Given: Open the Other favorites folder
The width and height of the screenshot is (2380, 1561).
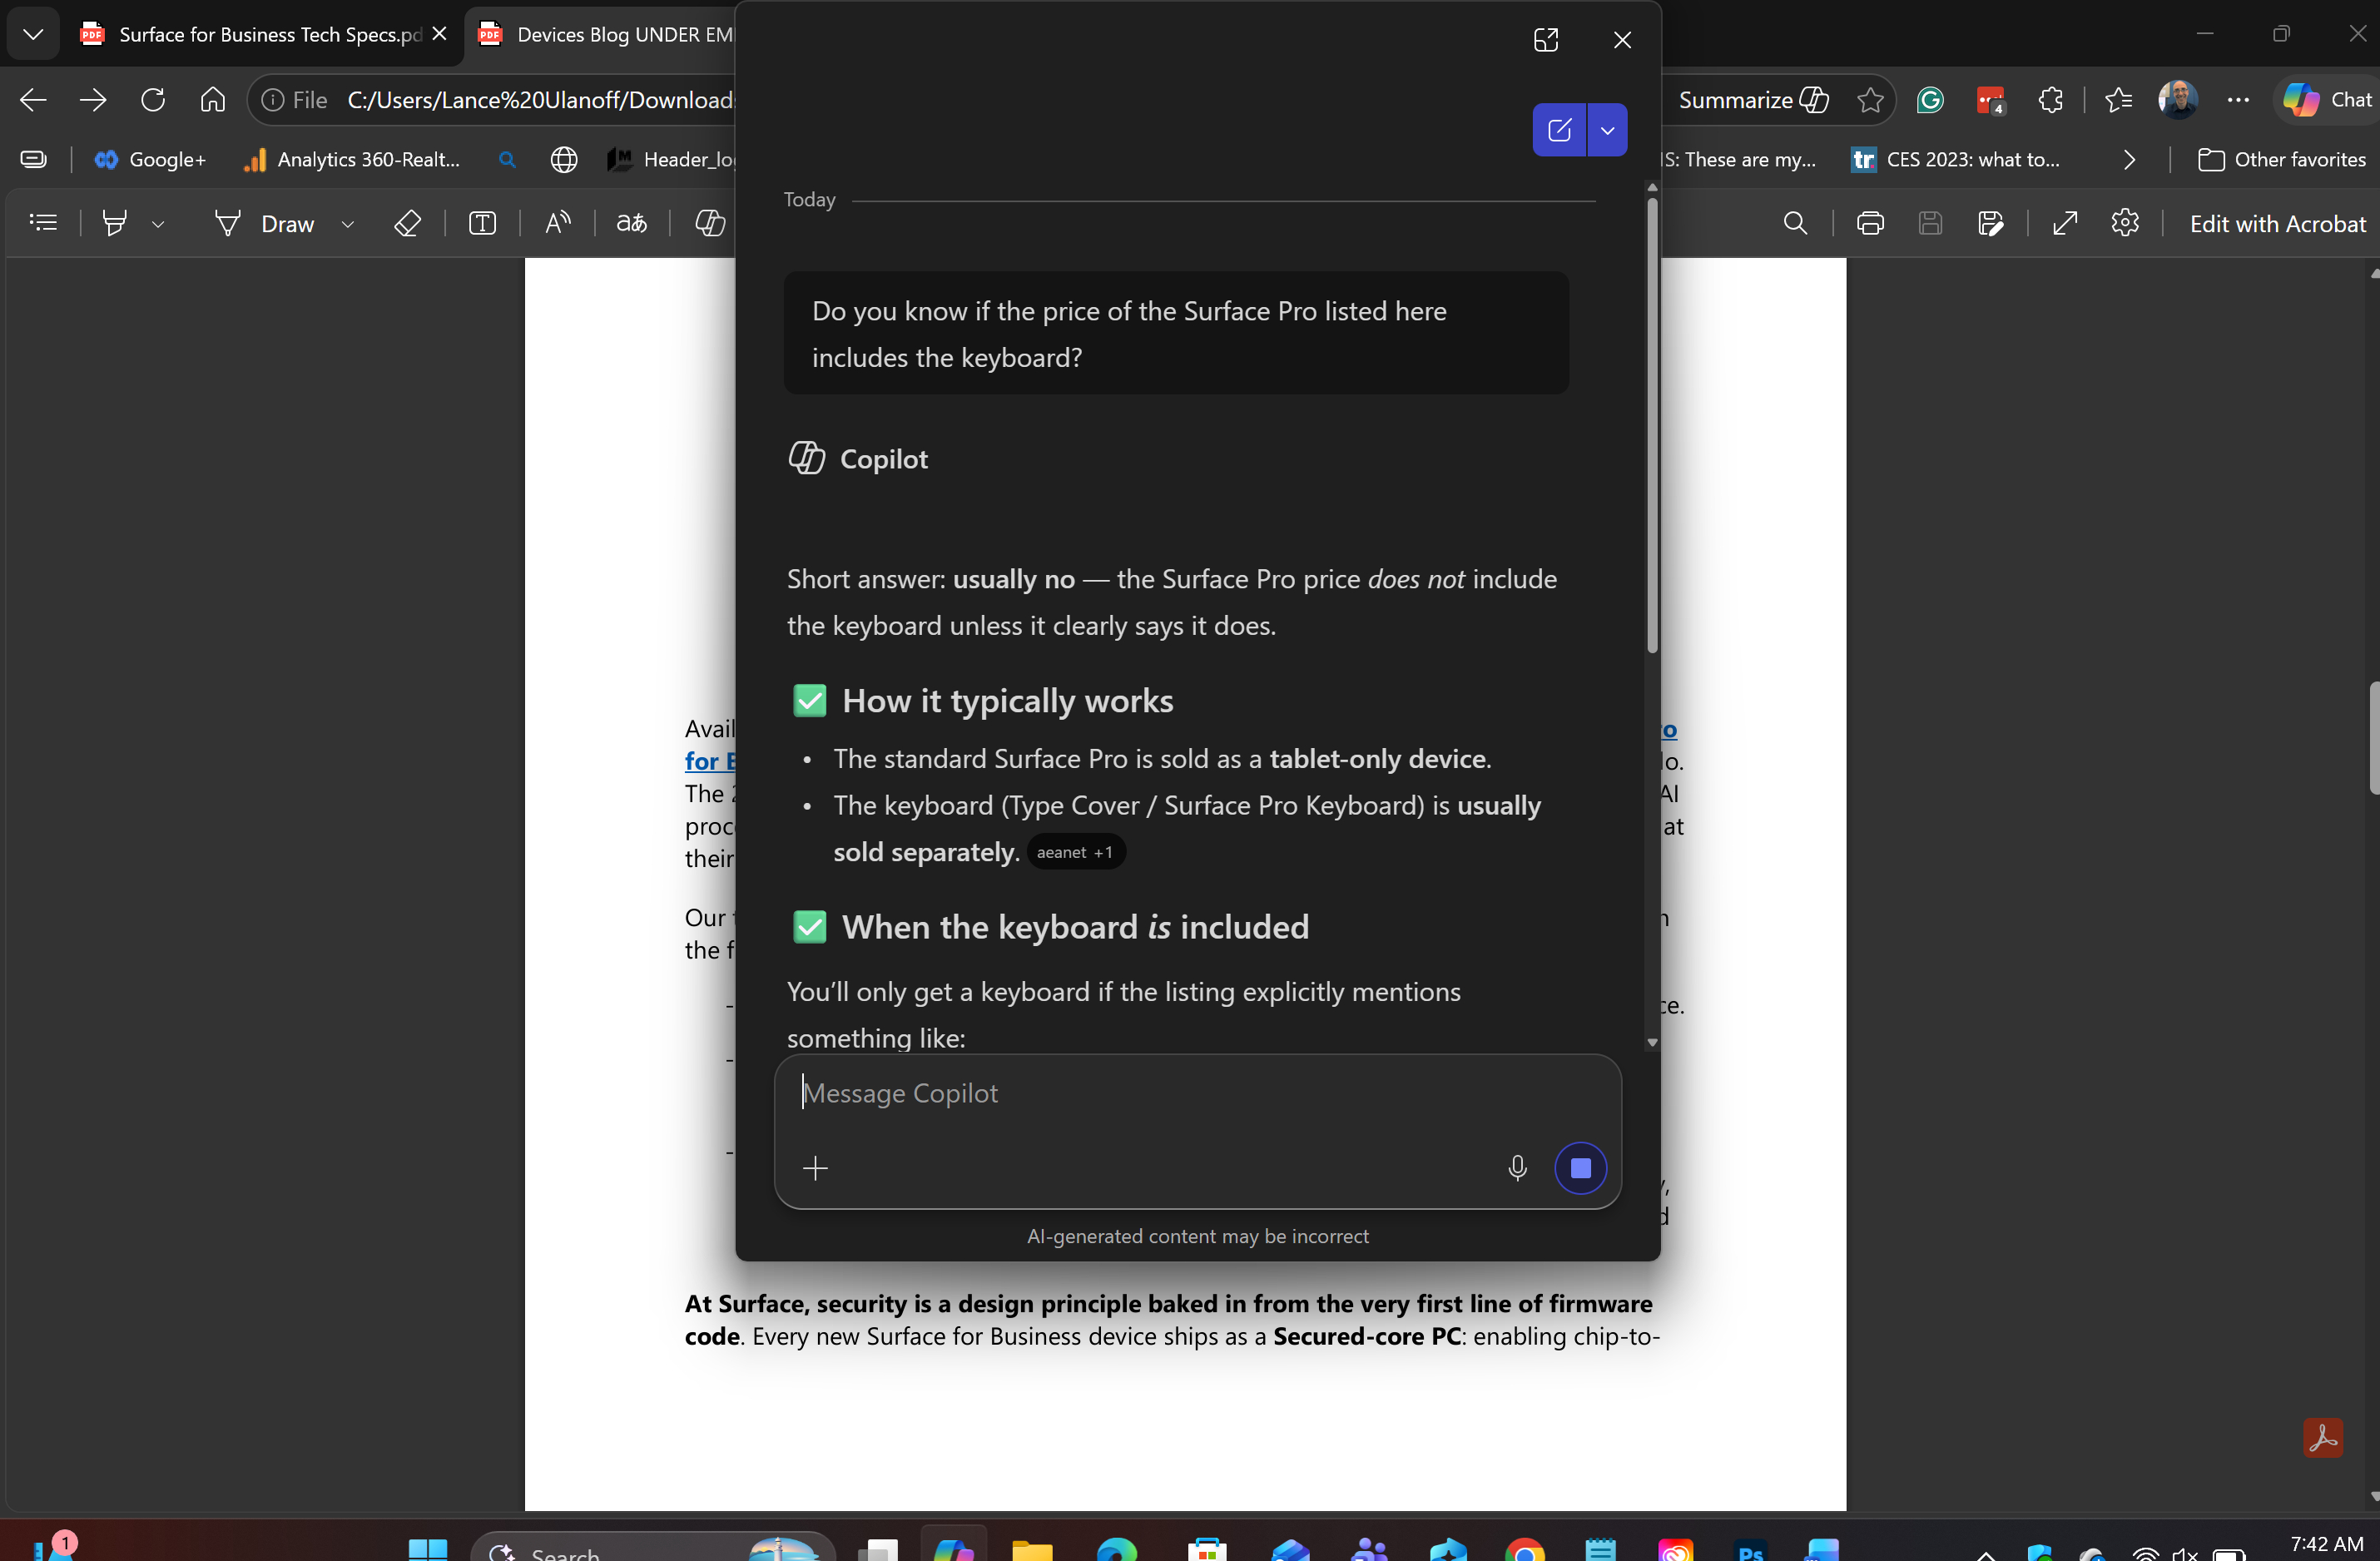Looking at the screenshot, I should coord(2282,160).
